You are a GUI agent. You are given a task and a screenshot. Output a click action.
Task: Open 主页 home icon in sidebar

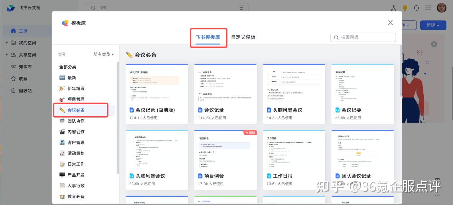(13, 31)
